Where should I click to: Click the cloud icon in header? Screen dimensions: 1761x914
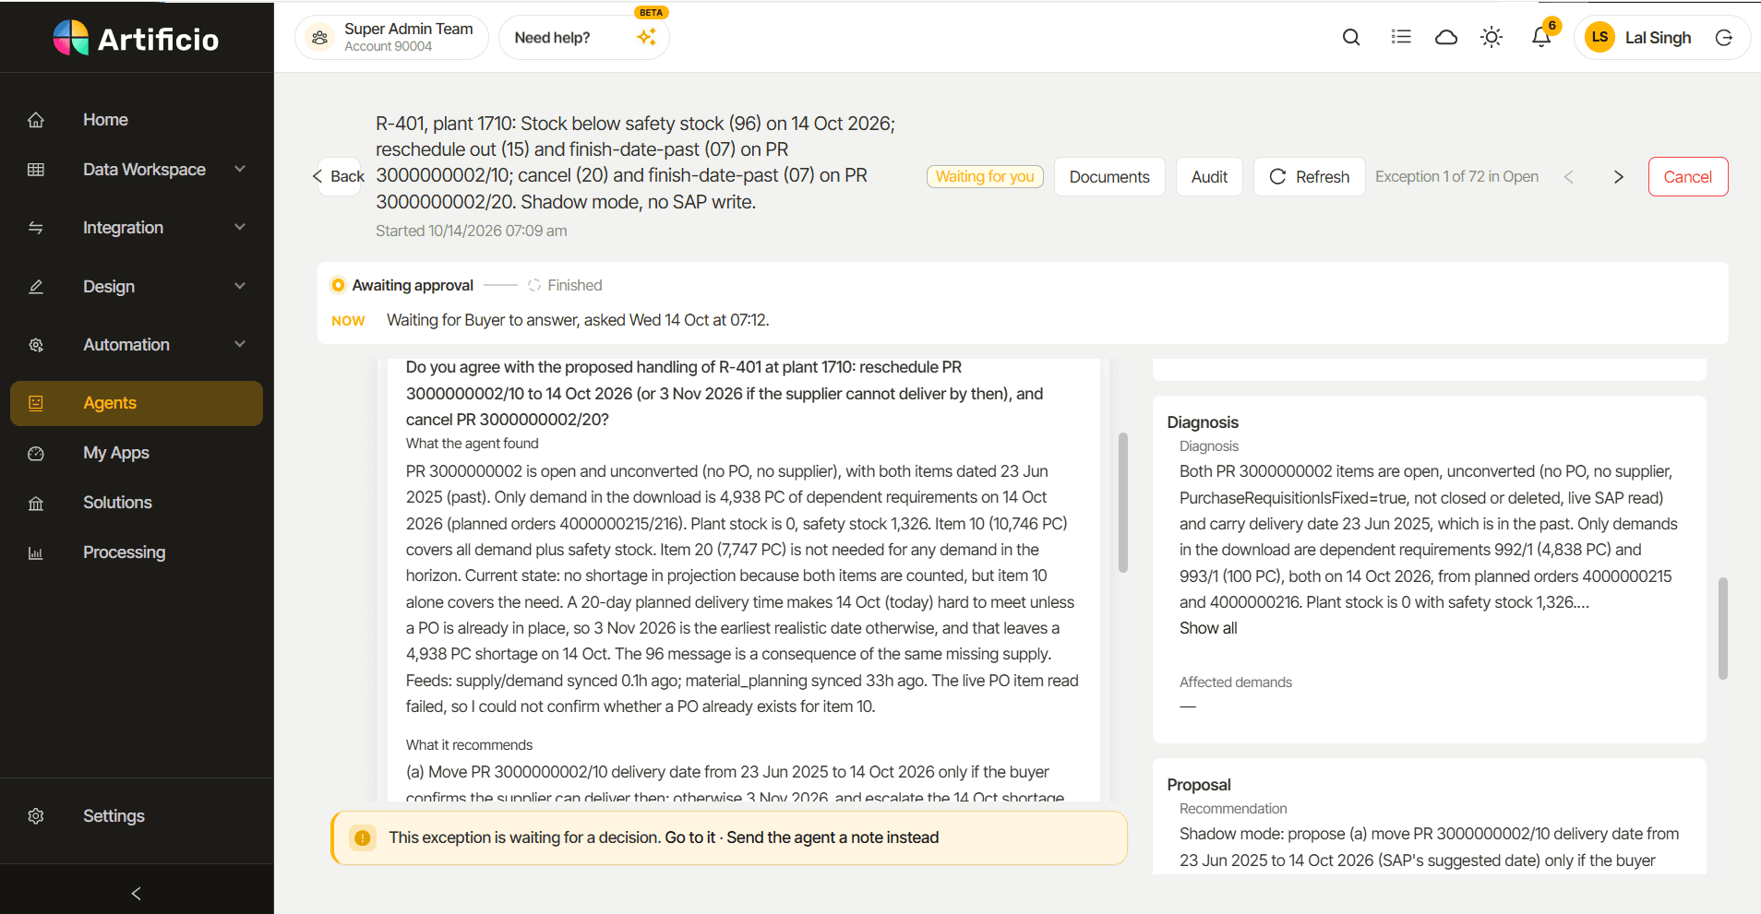click(x=1446, y=37)
